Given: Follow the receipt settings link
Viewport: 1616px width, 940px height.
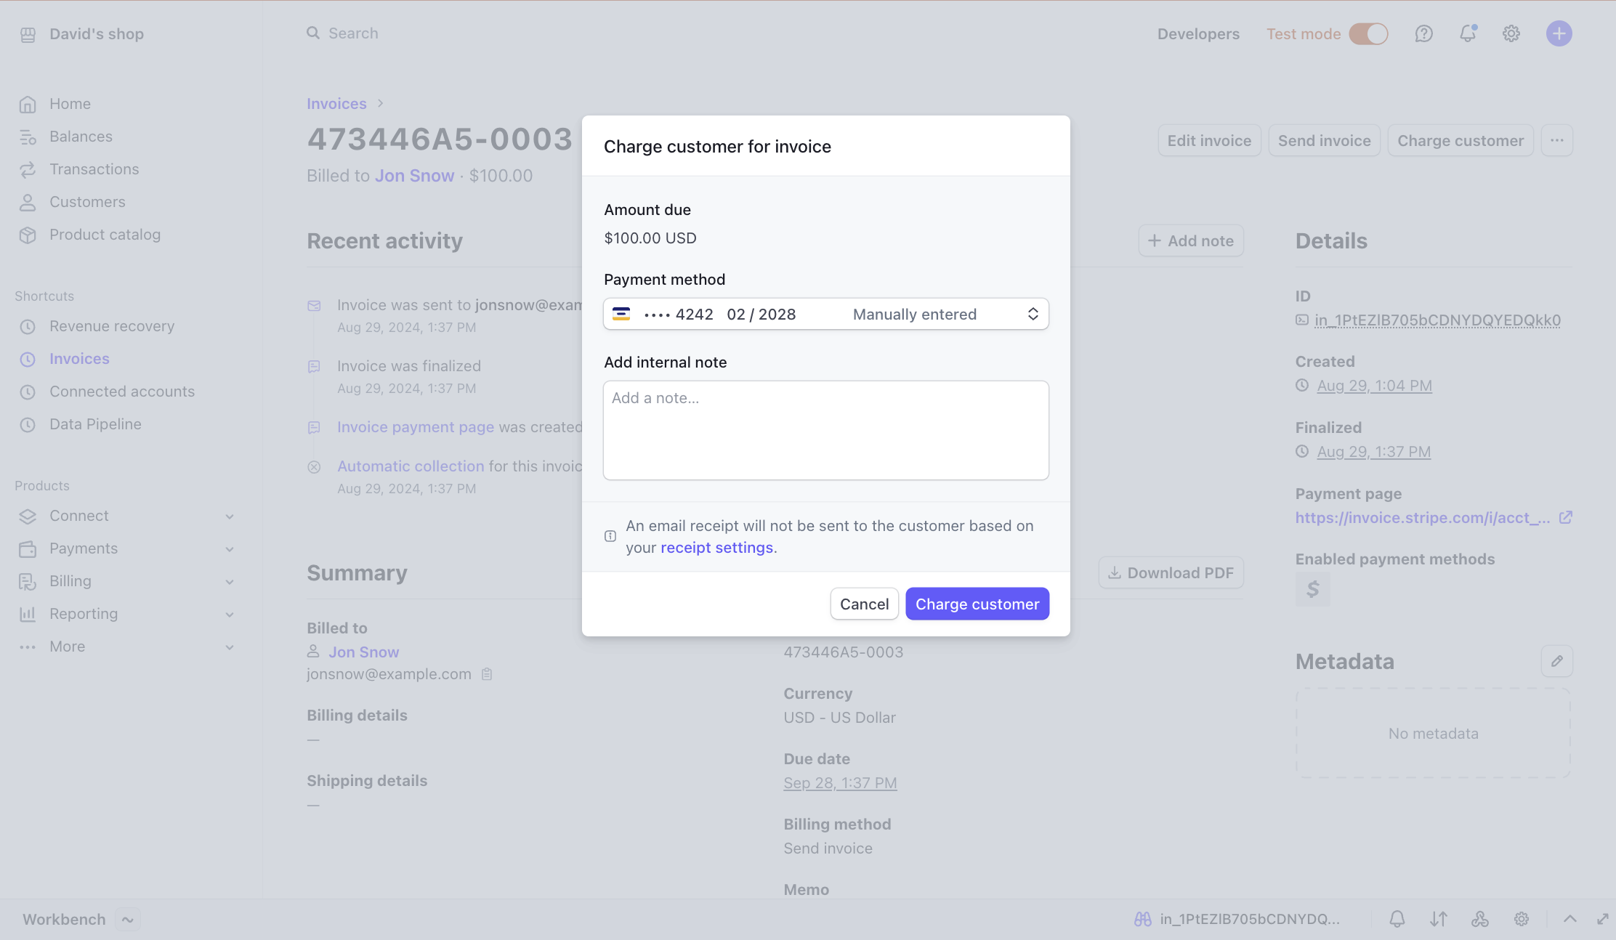Looking at the screenshot, I should (716, 548).
